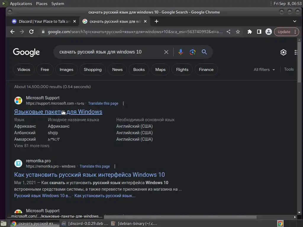Open the Google apps grid
Viewport: 303px width, 227px height.
(x=296, y=52)
